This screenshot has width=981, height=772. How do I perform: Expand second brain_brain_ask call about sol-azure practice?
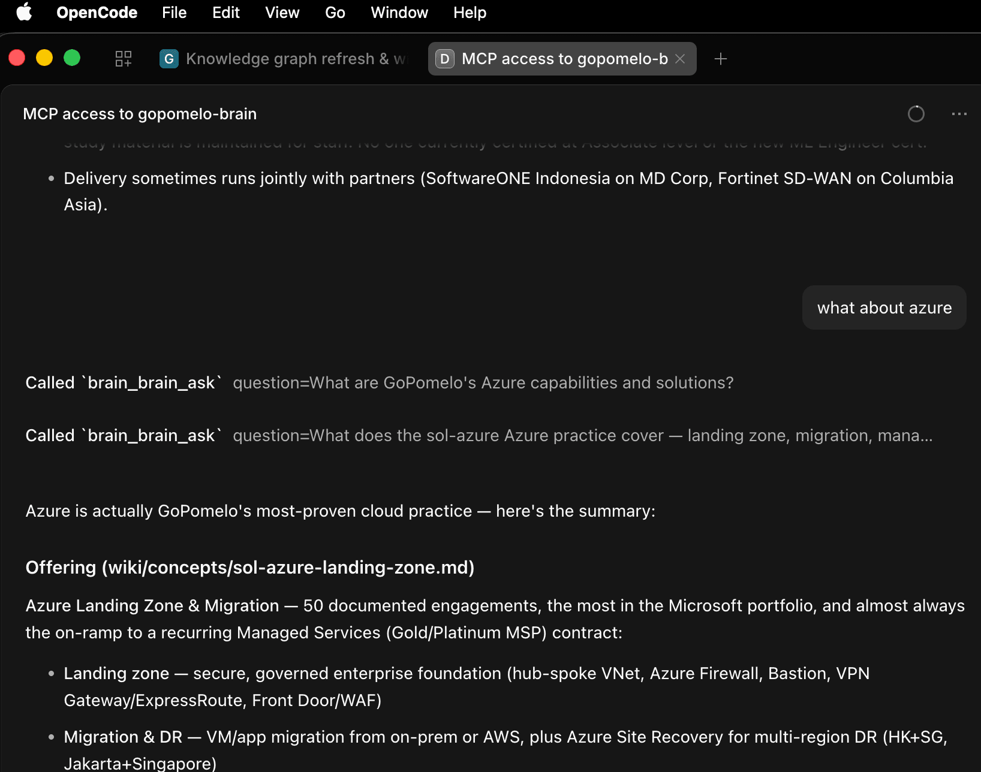479,435
